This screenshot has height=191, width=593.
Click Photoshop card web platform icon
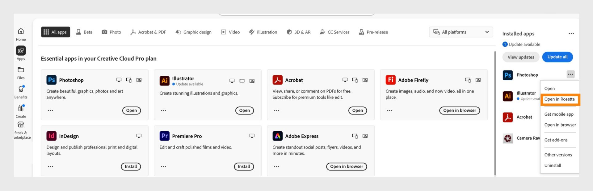click(x=139, y=80)
